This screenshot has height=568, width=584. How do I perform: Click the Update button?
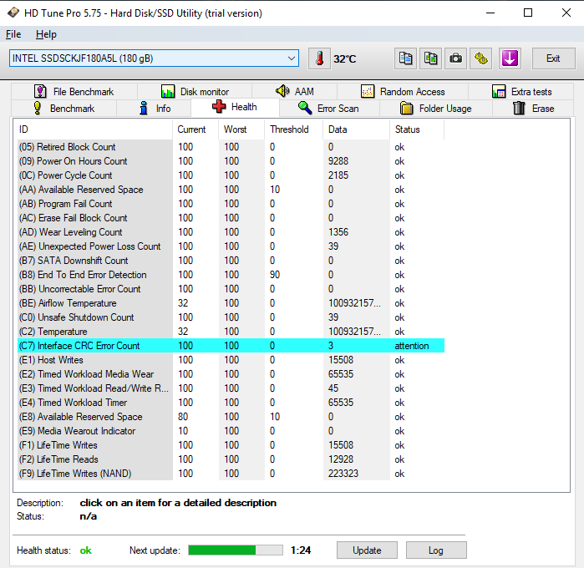pyautogui.click(x=367, y=550)
